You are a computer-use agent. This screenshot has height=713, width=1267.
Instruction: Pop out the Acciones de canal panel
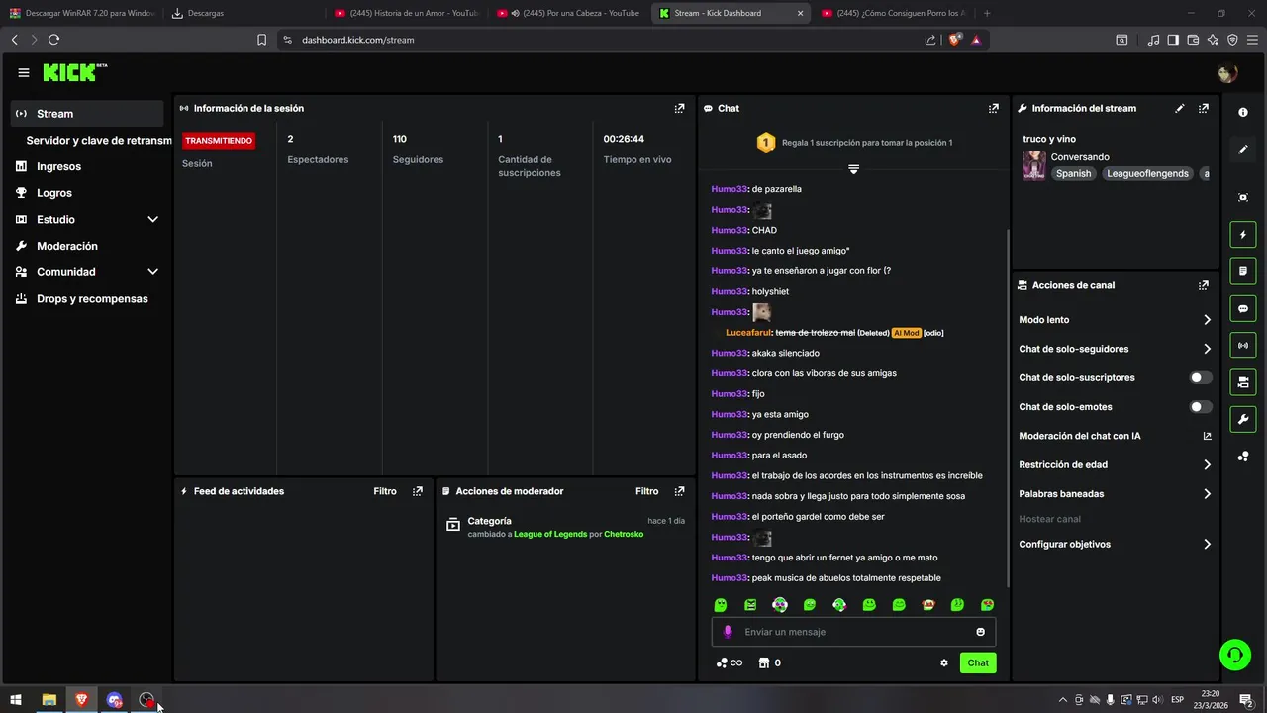[x=1204, y=285]
